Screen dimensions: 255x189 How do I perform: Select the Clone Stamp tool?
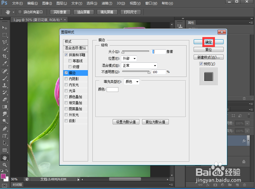tap(4, 85)
